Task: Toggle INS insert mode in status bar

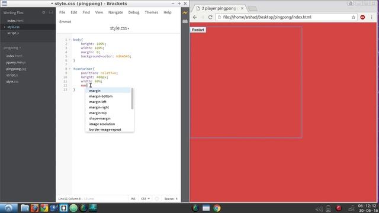Action: coord(133,199)
